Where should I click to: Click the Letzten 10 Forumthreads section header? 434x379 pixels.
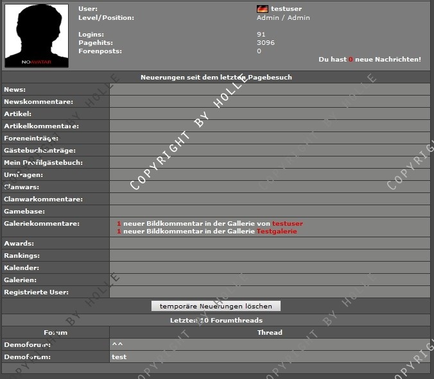click(x=216, y=320)
